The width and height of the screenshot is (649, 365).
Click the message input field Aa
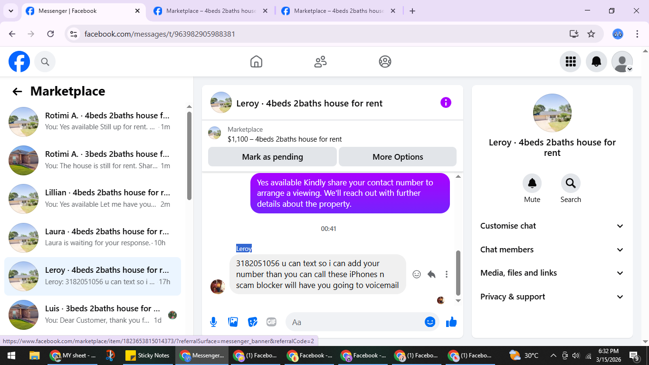[x=354, y=322]
